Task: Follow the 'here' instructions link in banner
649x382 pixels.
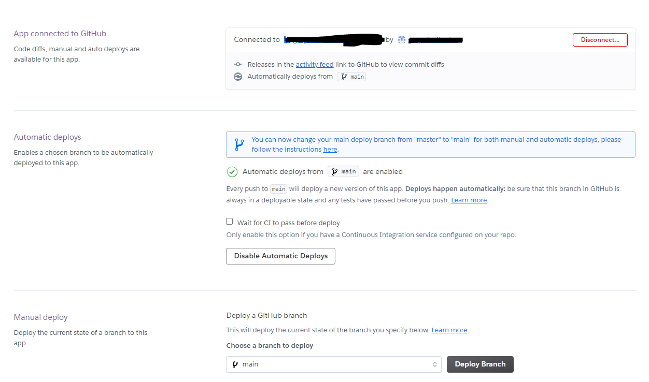Action: (x=330, y=150)
